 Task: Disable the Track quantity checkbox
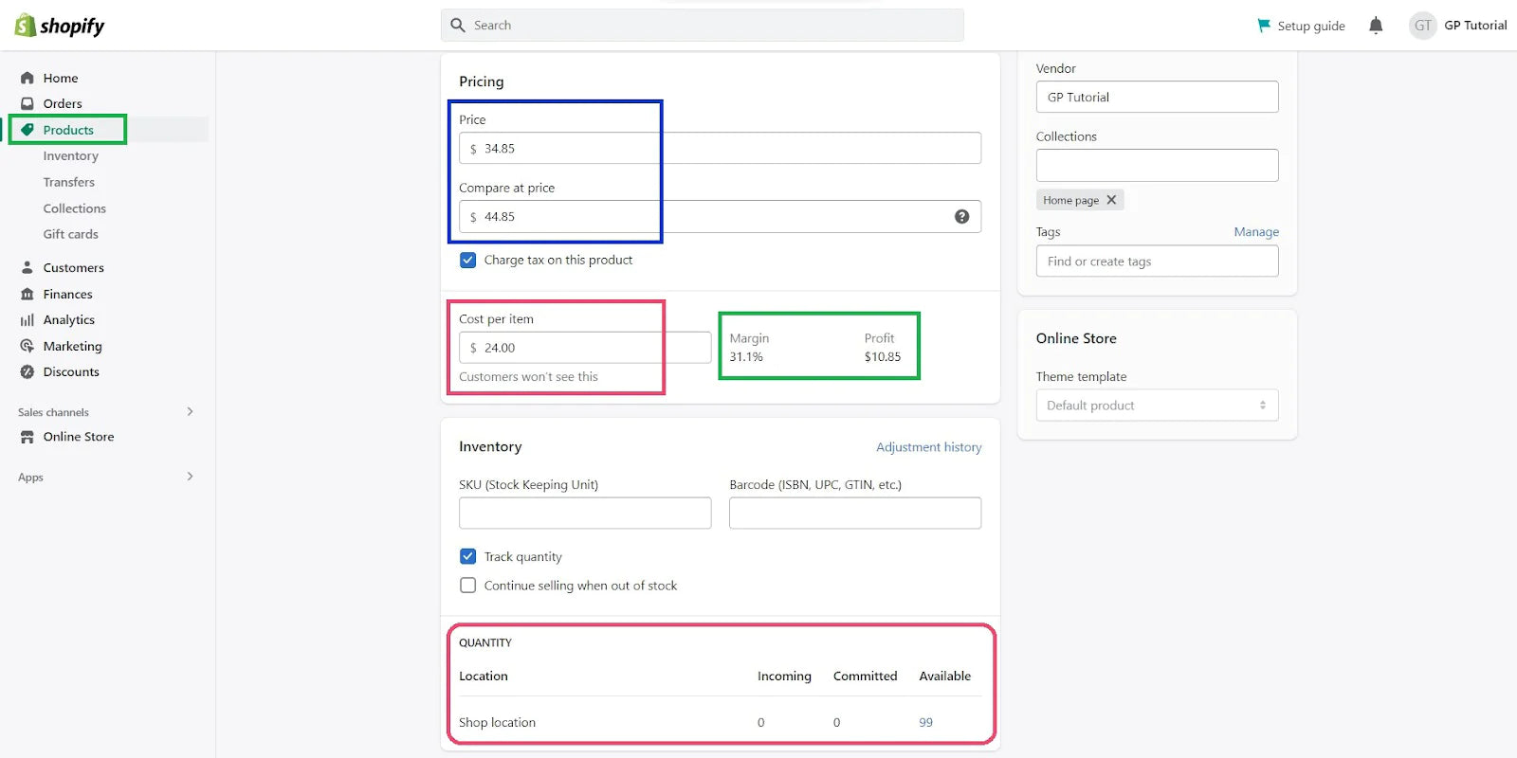468,556
